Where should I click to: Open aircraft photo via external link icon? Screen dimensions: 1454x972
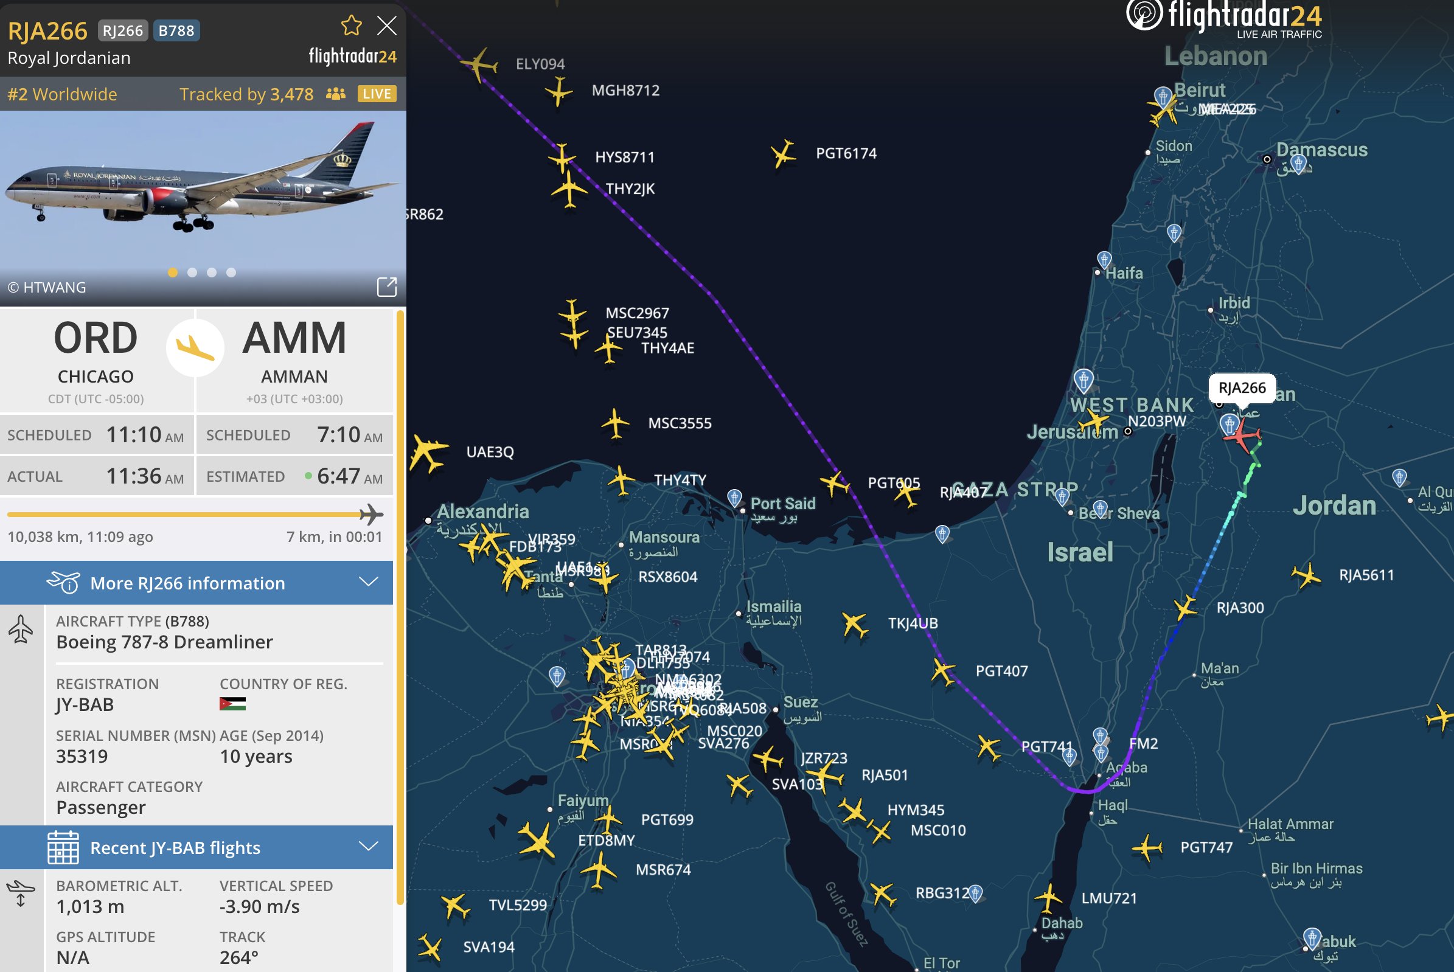tap(386, 286)
